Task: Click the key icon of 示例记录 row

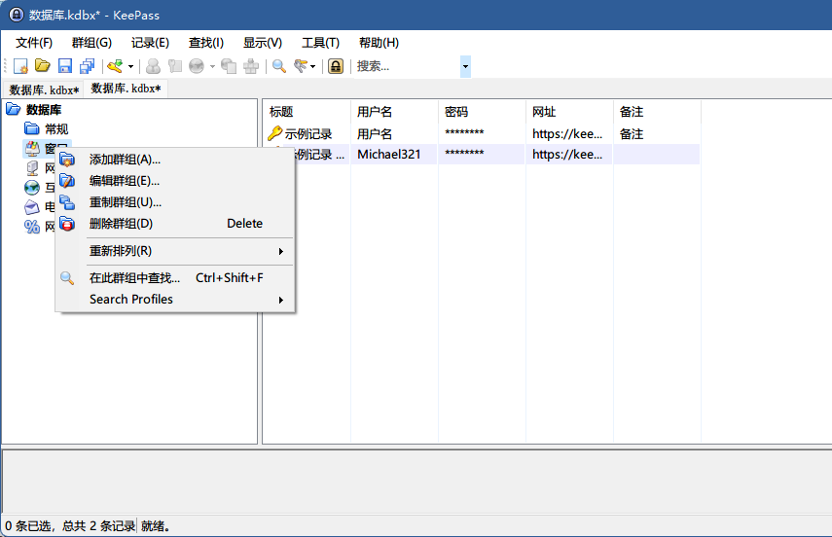Action: click(x=274, y=133)
